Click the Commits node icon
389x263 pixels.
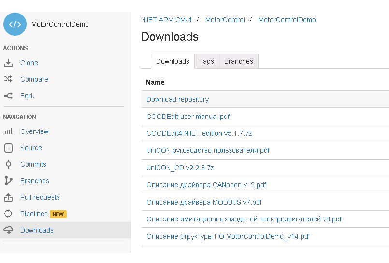click(x=8, y=164)
